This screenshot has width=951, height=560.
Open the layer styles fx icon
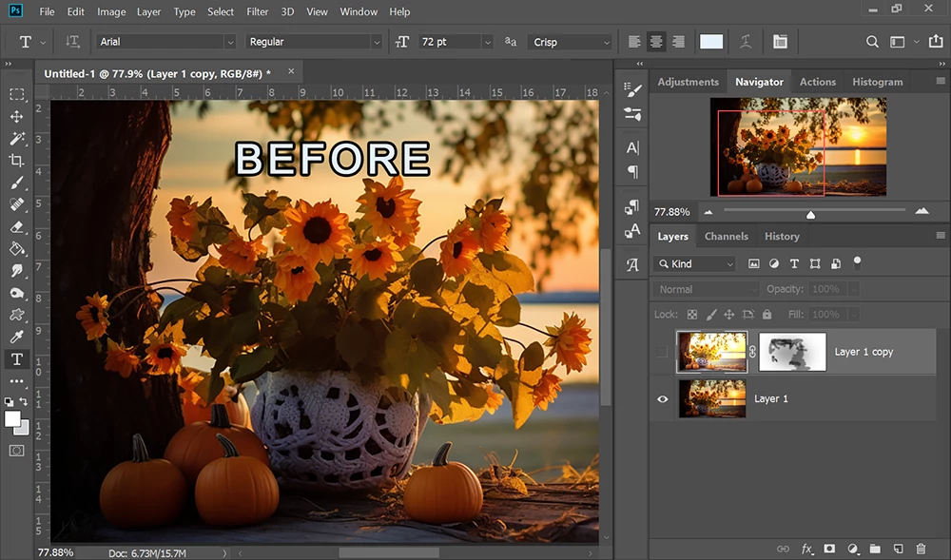[x=806, y=549]
